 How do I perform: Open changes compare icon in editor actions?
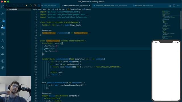click(170, 6)
